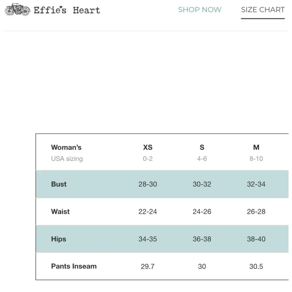Click the Effie's Heart brand name
Image resolution: width=292 pixels, height=292 pixels.
click(x=67, y=11)
